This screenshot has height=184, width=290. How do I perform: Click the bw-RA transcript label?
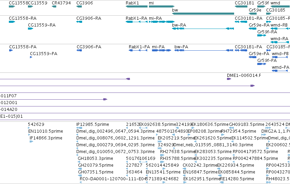179,25
